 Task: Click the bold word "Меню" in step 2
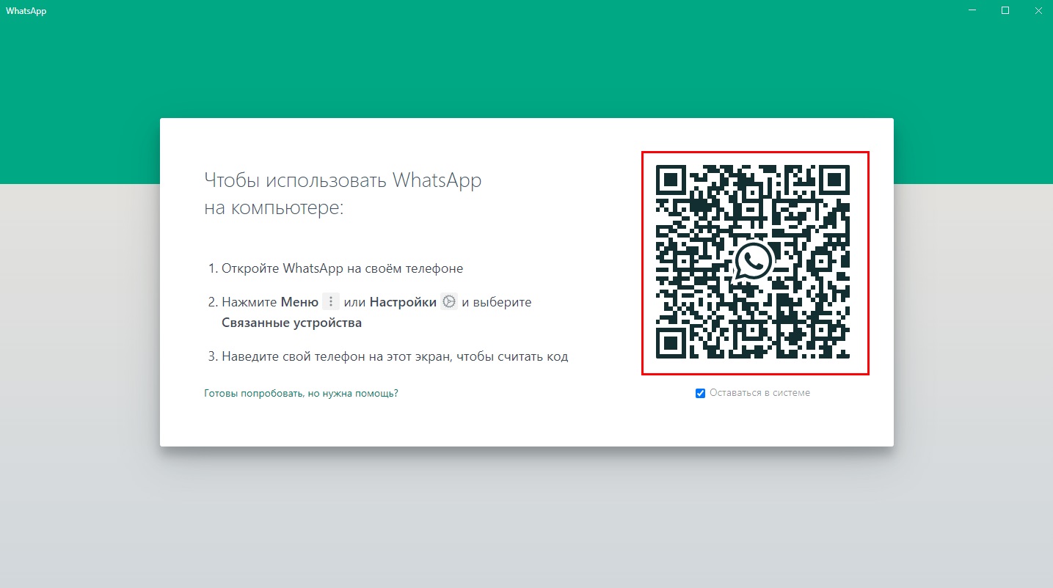click(x=299, y=302)
